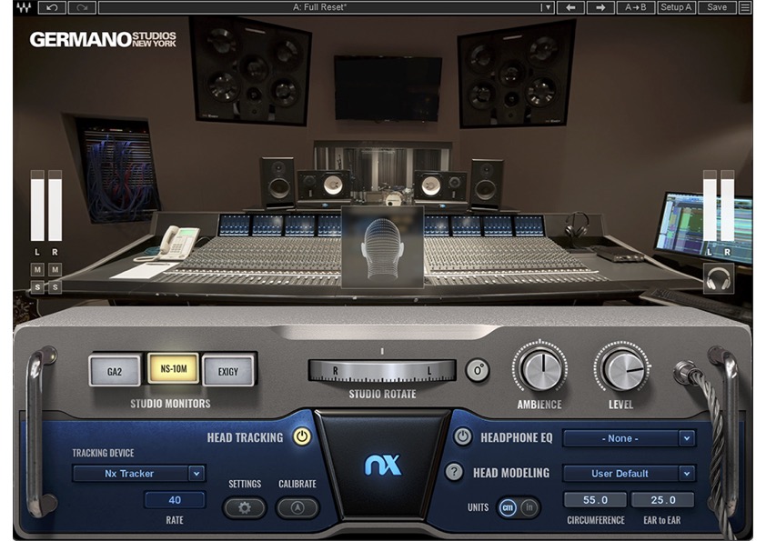Screen dimensions: 766x541
Task: Mute the right input channel
Action: click(x=55, y=269)
